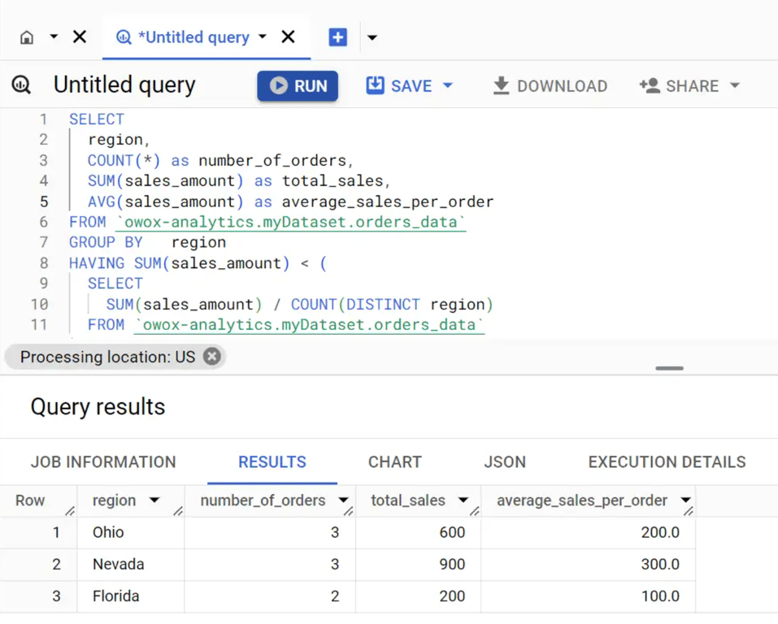The height and width of the screenshot is (624, 778).
Task: Place cursor on the SELECT keyword line 1
Action: [97, 119]
